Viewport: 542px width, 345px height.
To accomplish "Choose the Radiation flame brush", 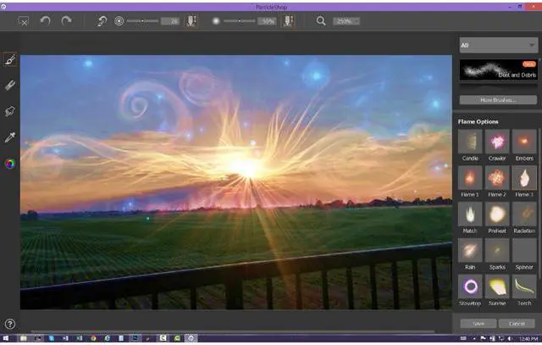I will pyautogui.click(x=524, y=214).
